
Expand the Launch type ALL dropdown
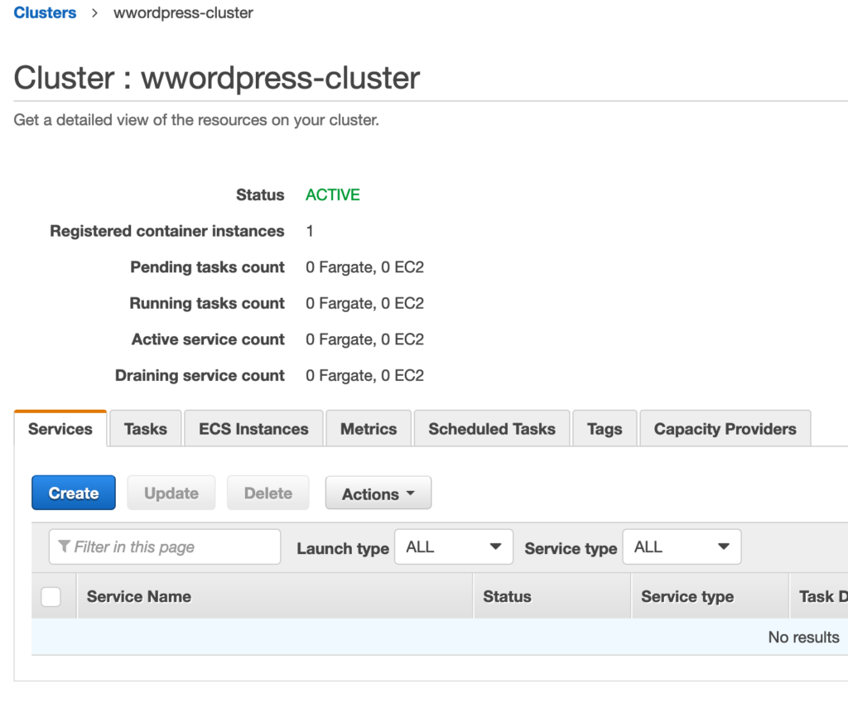click(454, 547)
